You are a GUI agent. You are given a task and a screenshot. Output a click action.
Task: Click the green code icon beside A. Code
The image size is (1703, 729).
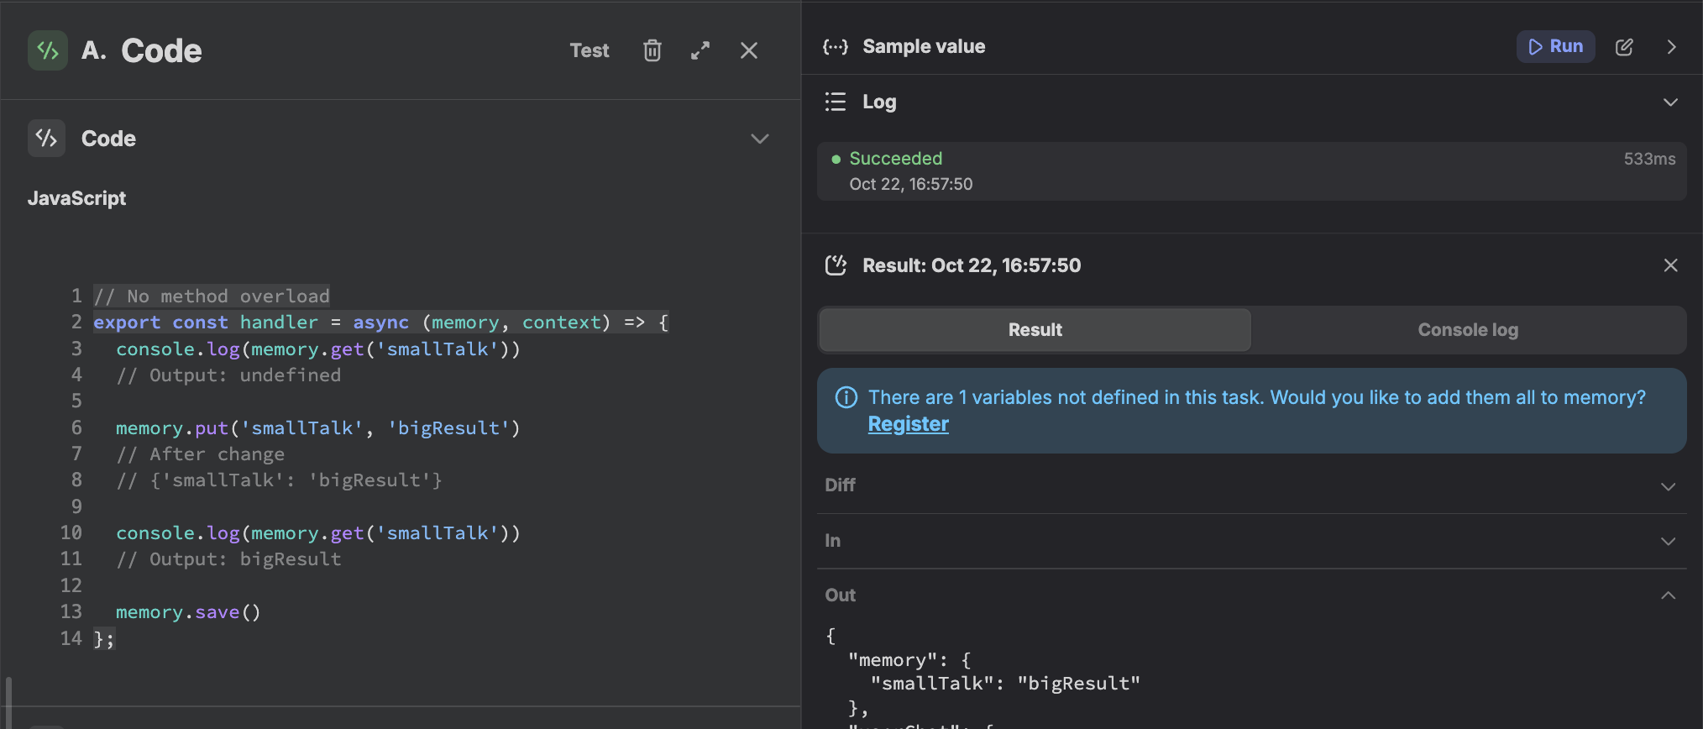tap(48, 50)
